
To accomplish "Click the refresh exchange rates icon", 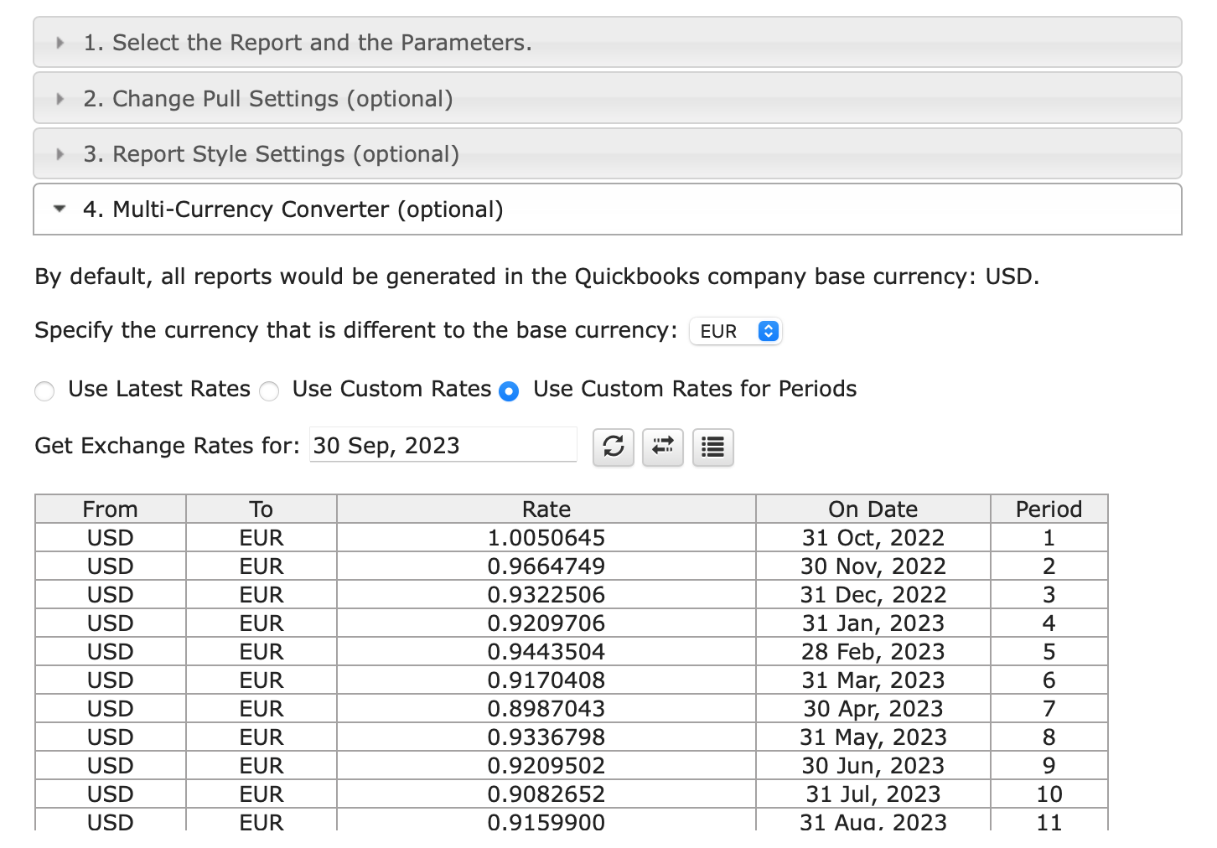I will (x=613, y=447).
